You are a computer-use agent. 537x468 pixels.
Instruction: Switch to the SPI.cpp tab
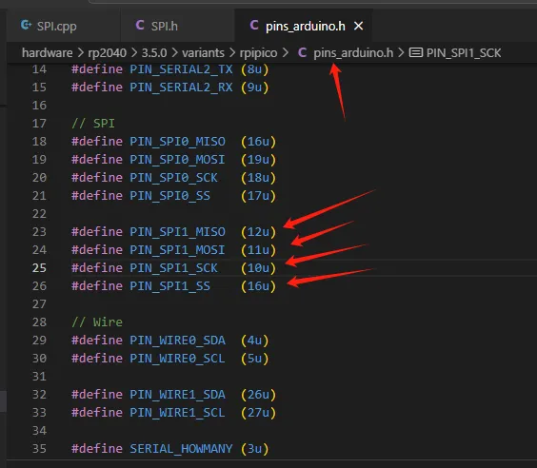click(64, 26)
